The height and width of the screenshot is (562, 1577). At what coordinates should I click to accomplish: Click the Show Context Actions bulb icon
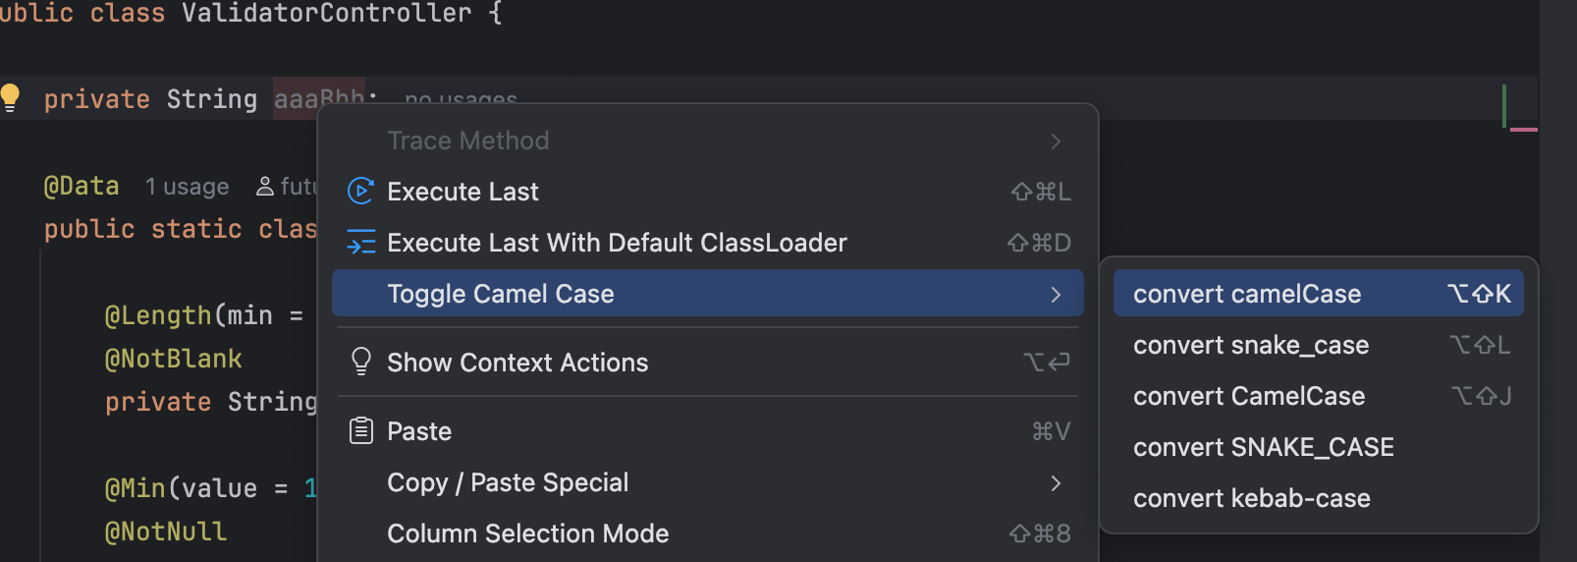tap(361, 362)
